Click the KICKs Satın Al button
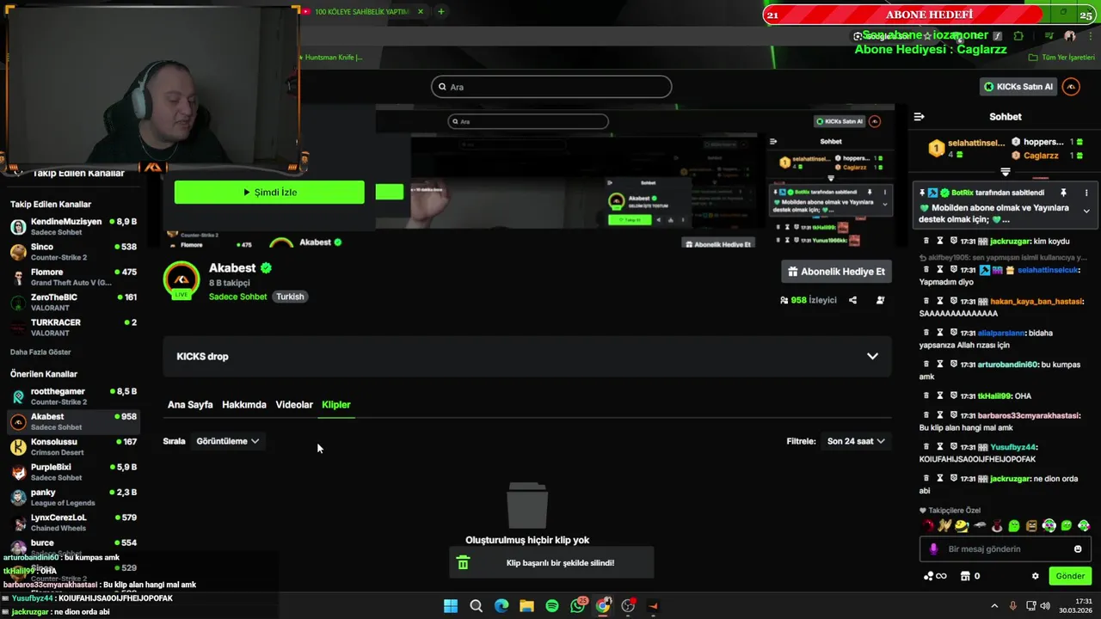 1018,87
